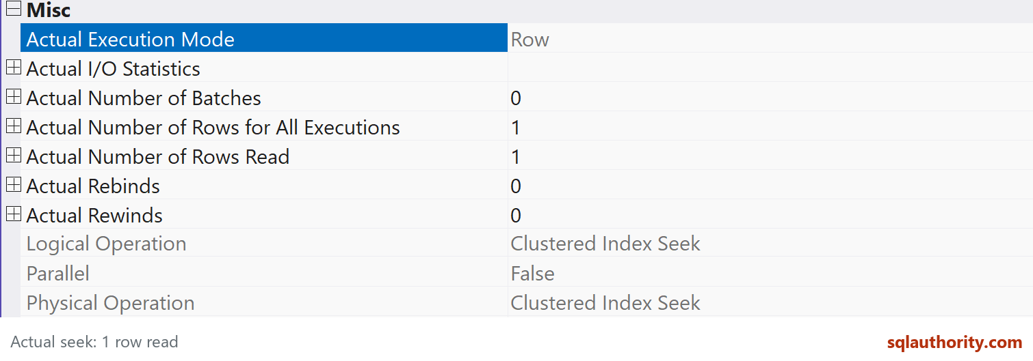
Task: Click Physical Operation value Clustered Index Seek
Action: click(605, 303)
